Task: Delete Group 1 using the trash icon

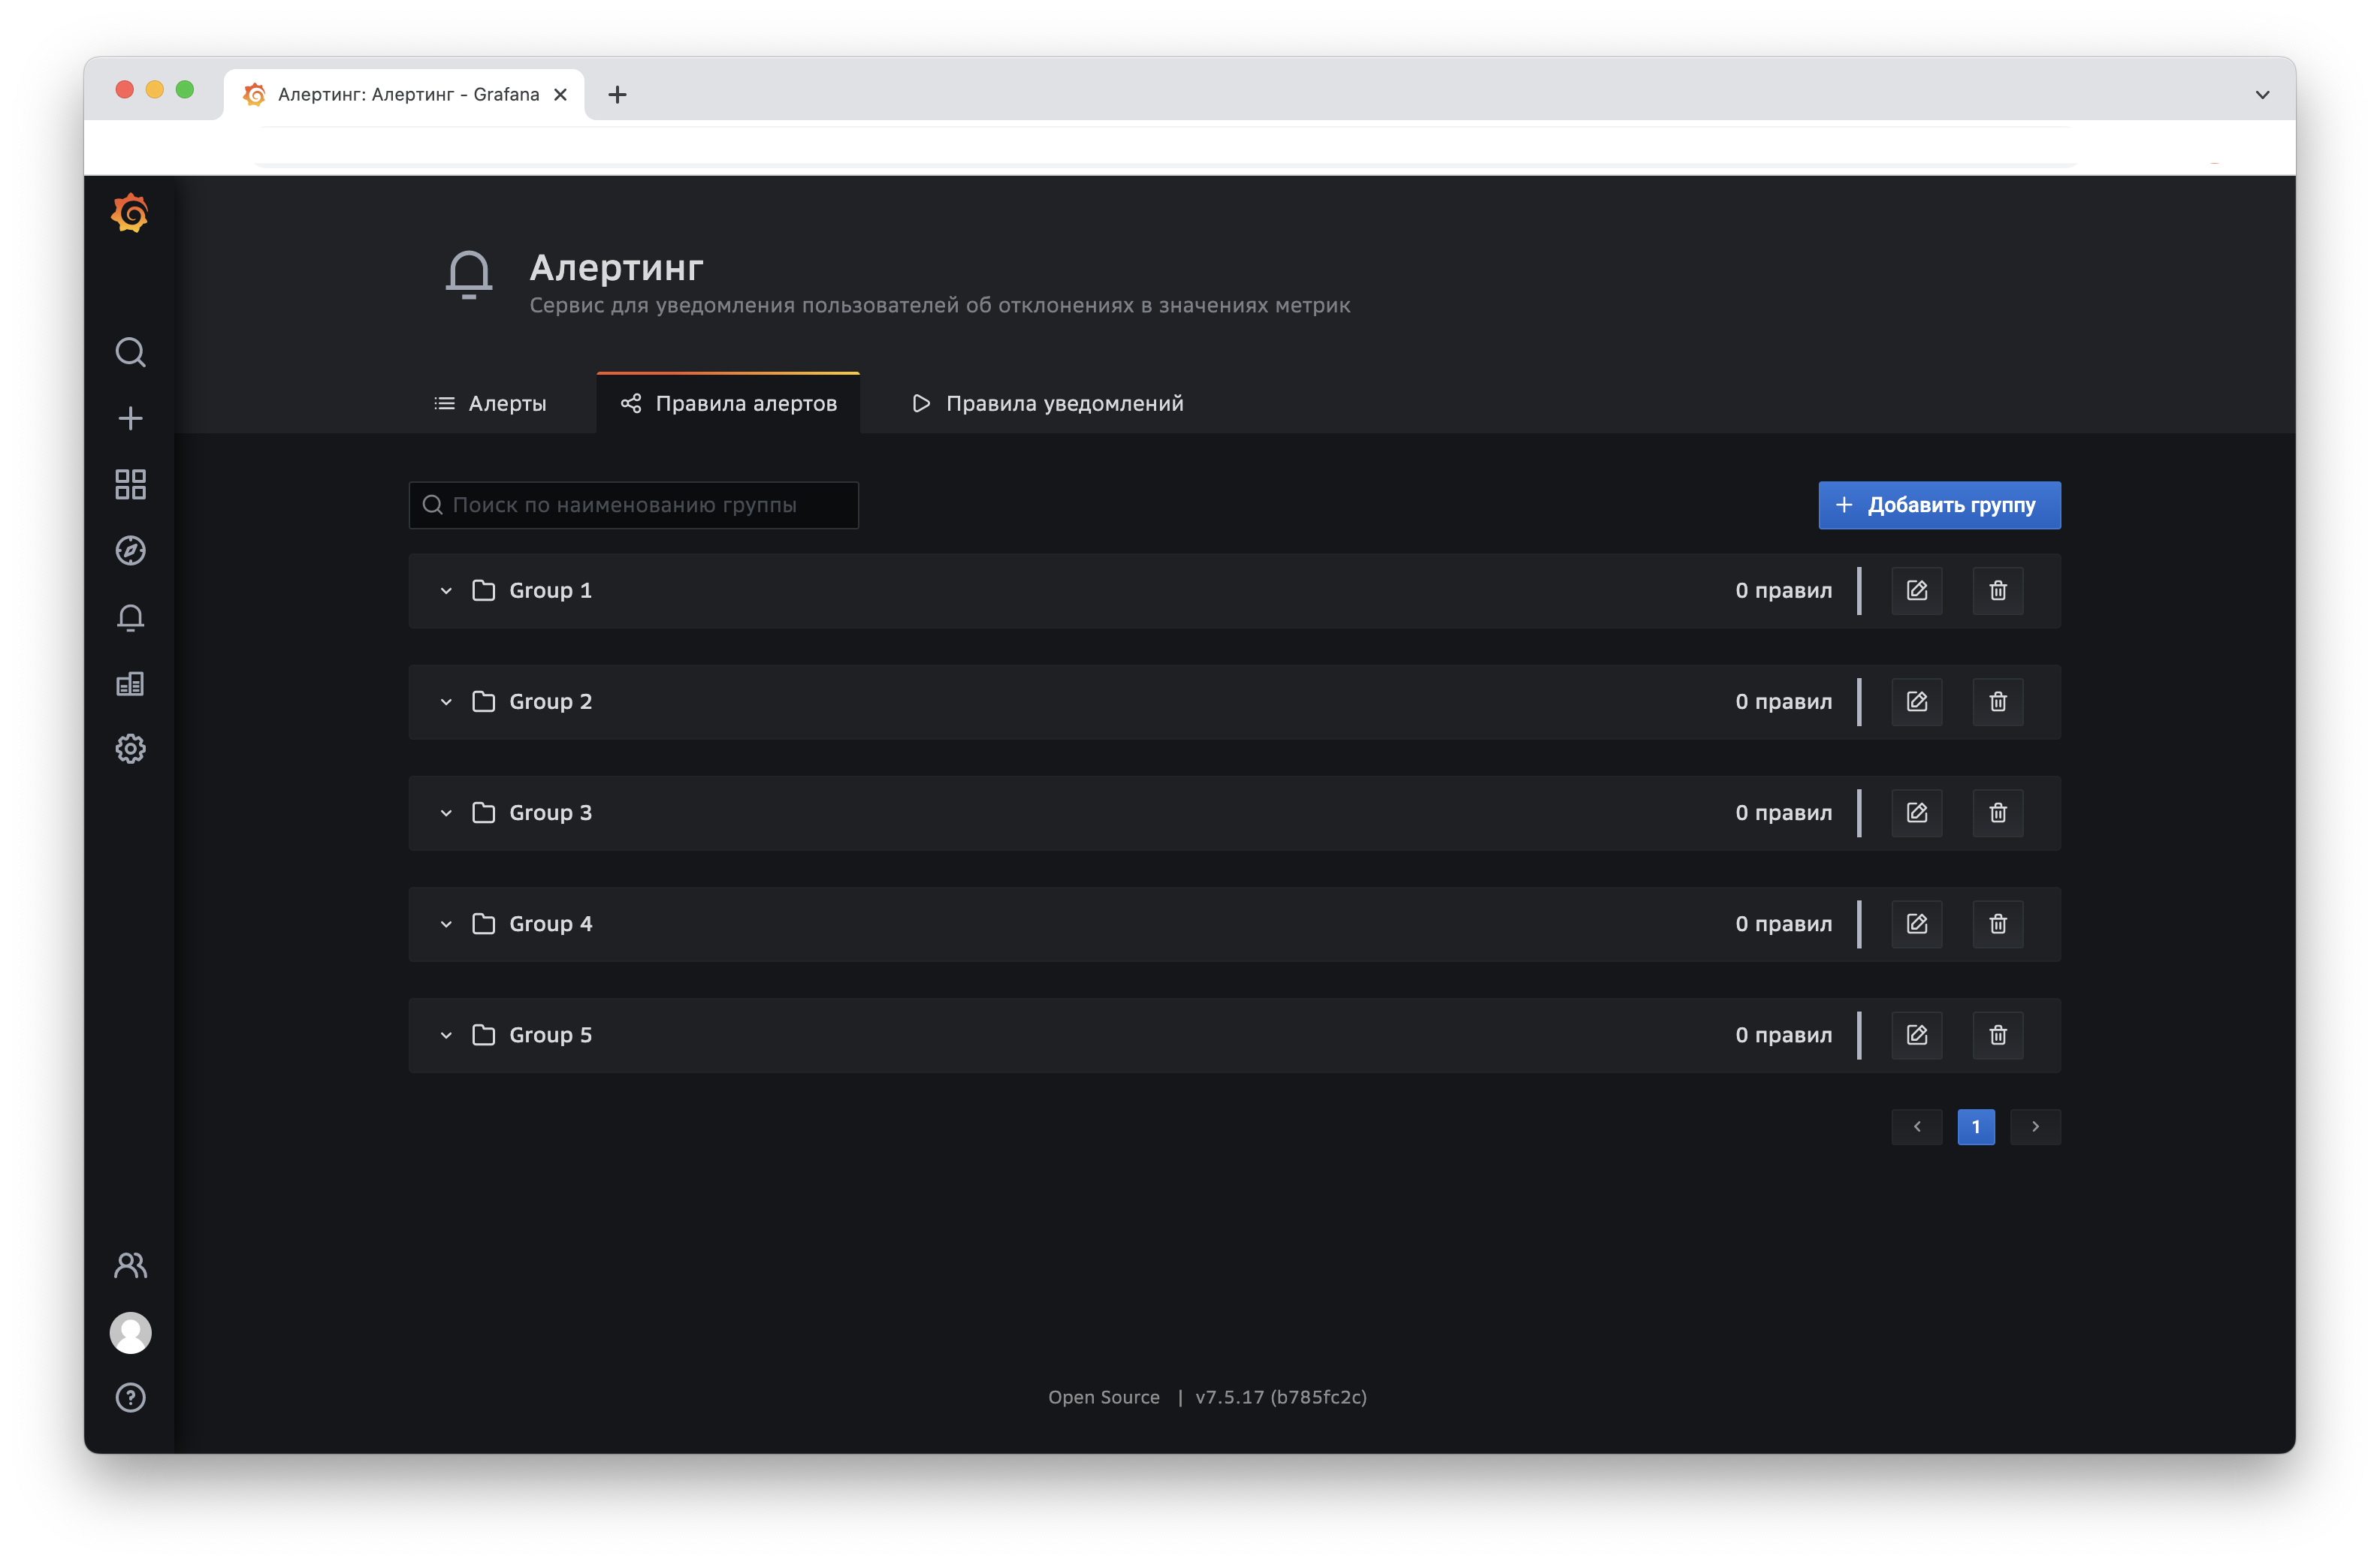Action: tap(1998, 590)
